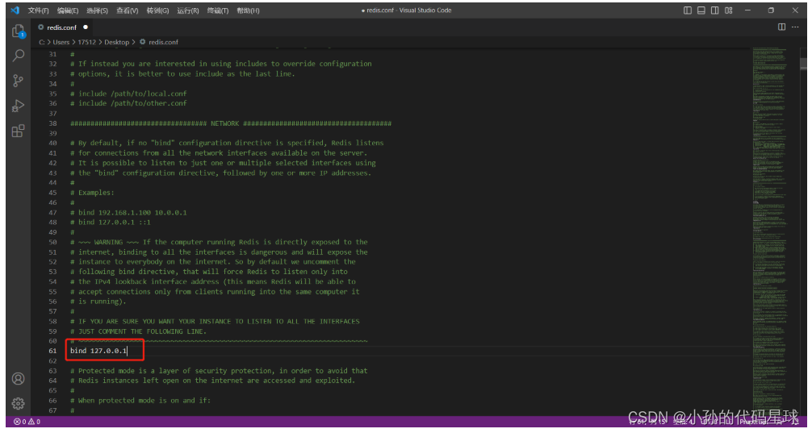
Task: Click line number 61 in gutter
Action: [52, 351]
